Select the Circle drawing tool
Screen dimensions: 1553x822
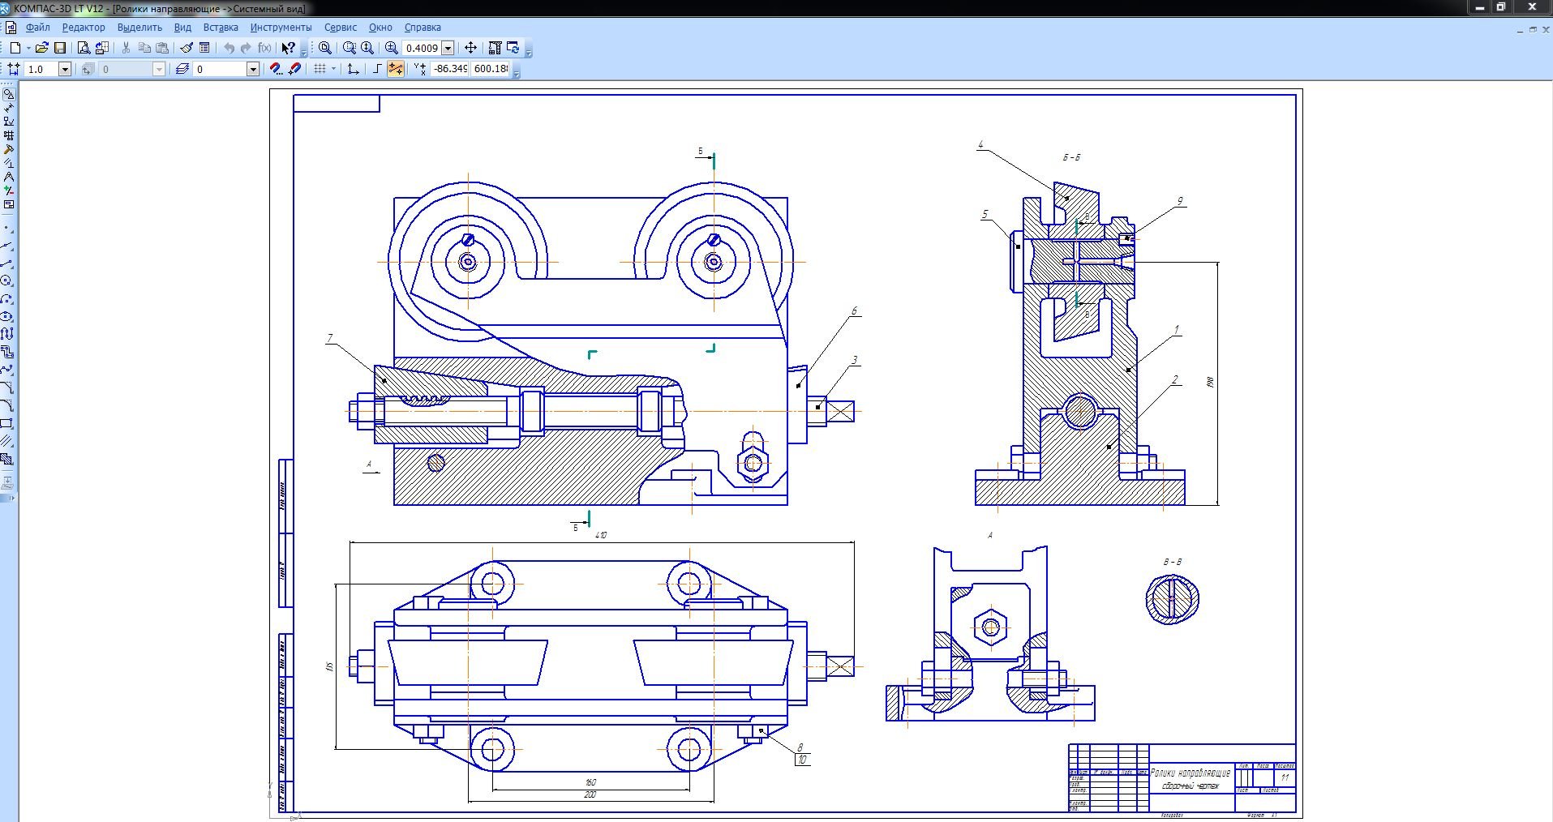7,280
